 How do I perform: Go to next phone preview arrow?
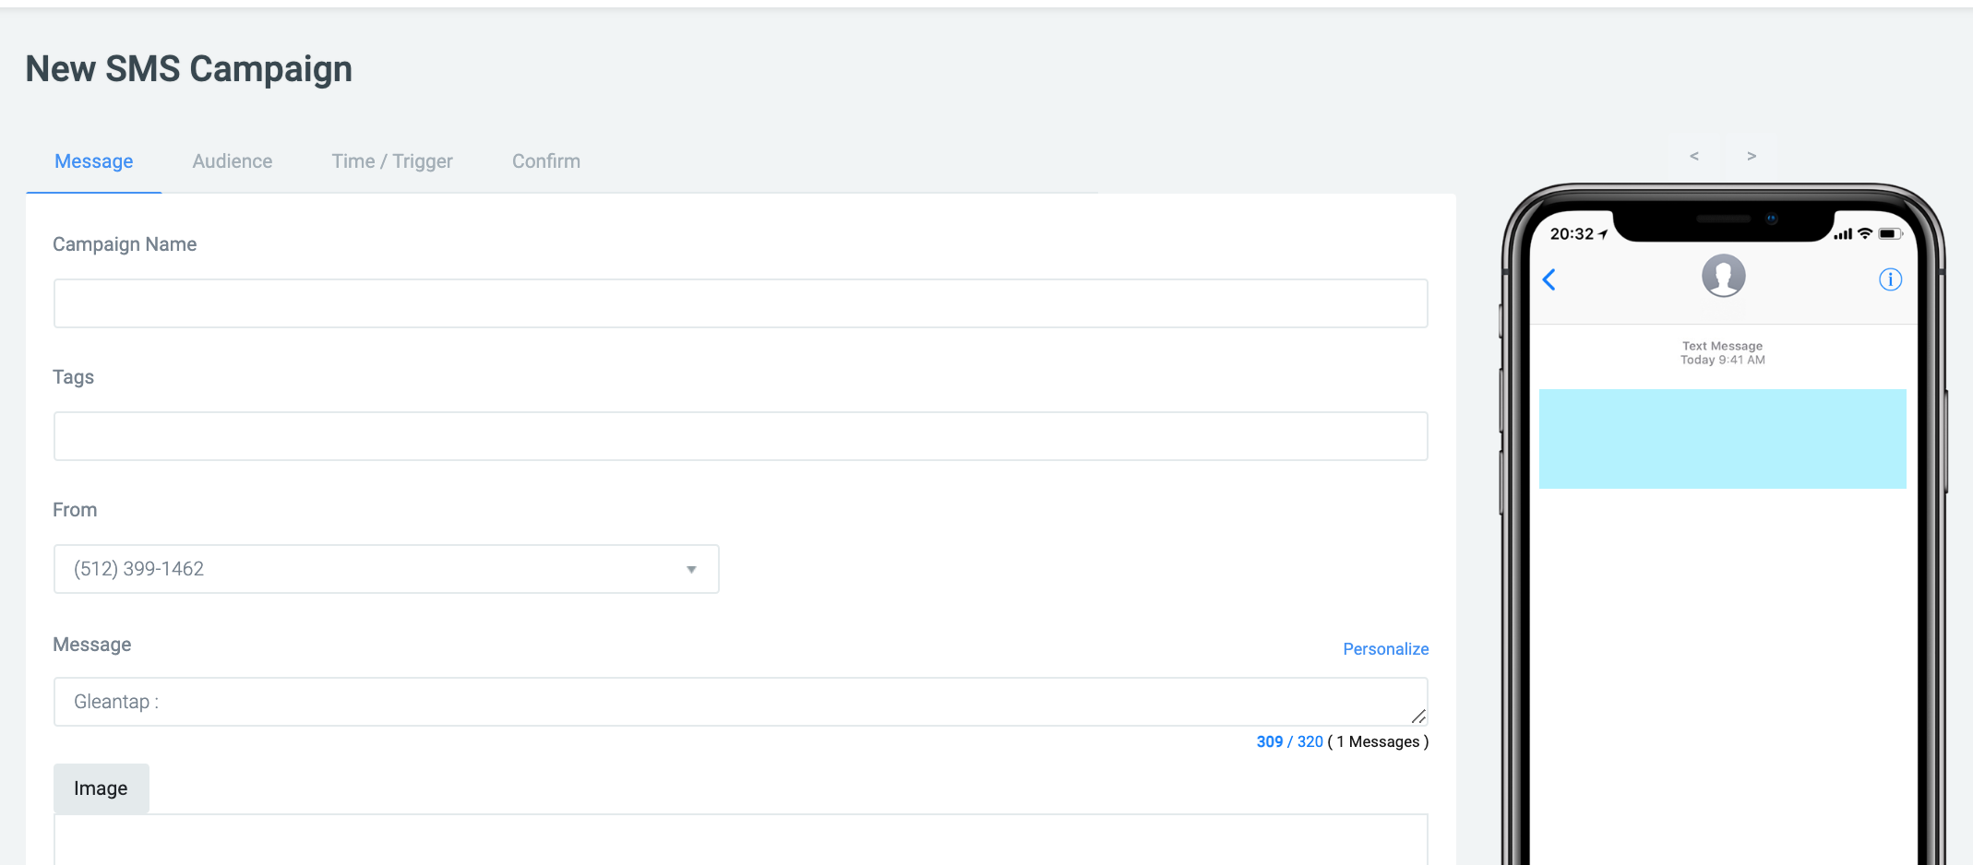(1751, 156)
